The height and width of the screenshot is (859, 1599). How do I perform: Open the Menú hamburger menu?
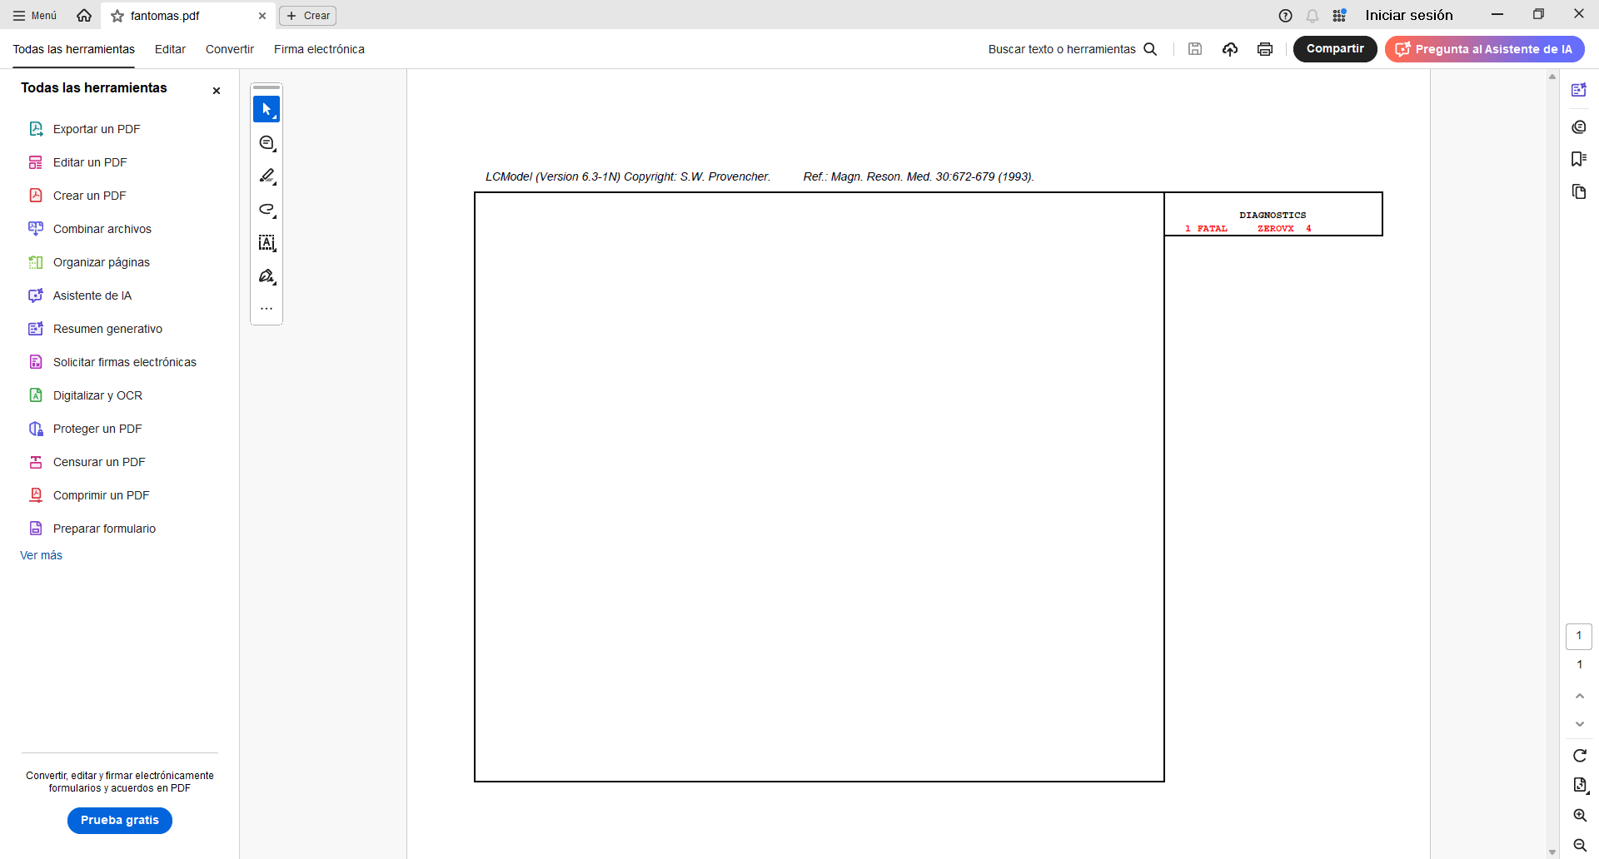35,16
